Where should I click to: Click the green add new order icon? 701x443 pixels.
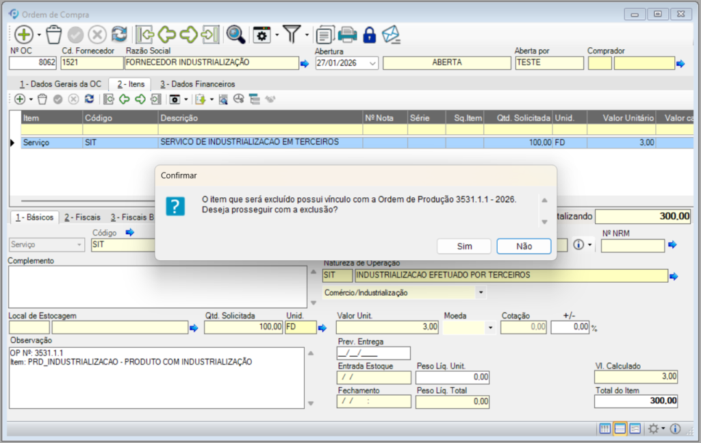click(23, 34)
